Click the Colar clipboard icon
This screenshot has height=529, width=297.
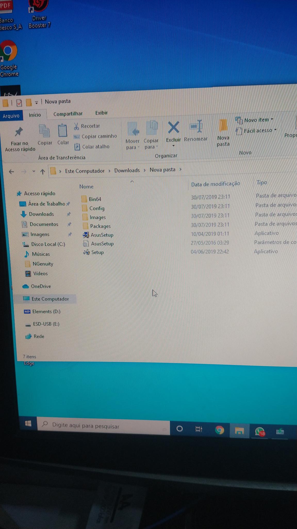point(62,131)
